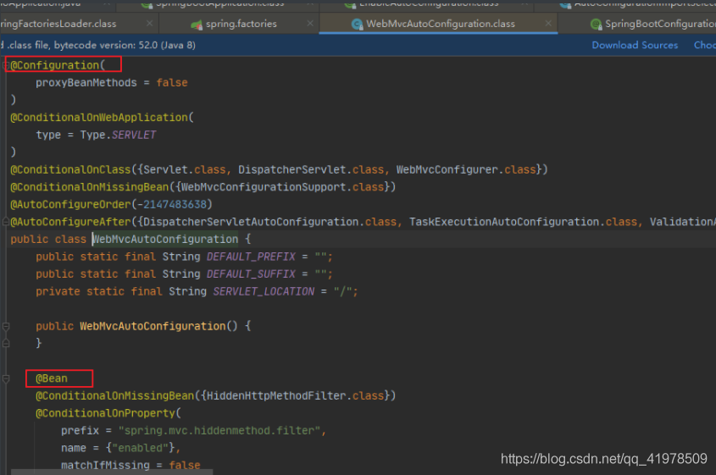Screen dimensions: 716x475
Task: Close the SpringFactoriesLoader.class tab
Action: click(x=150, y=24)
